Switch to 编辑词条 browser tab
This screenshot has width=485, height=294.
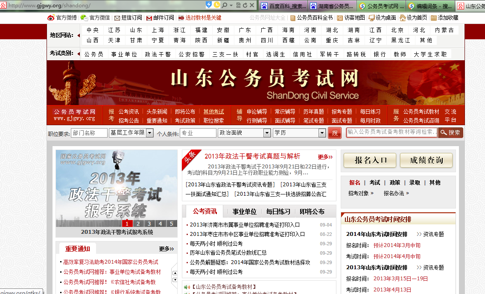coord(430,6)
